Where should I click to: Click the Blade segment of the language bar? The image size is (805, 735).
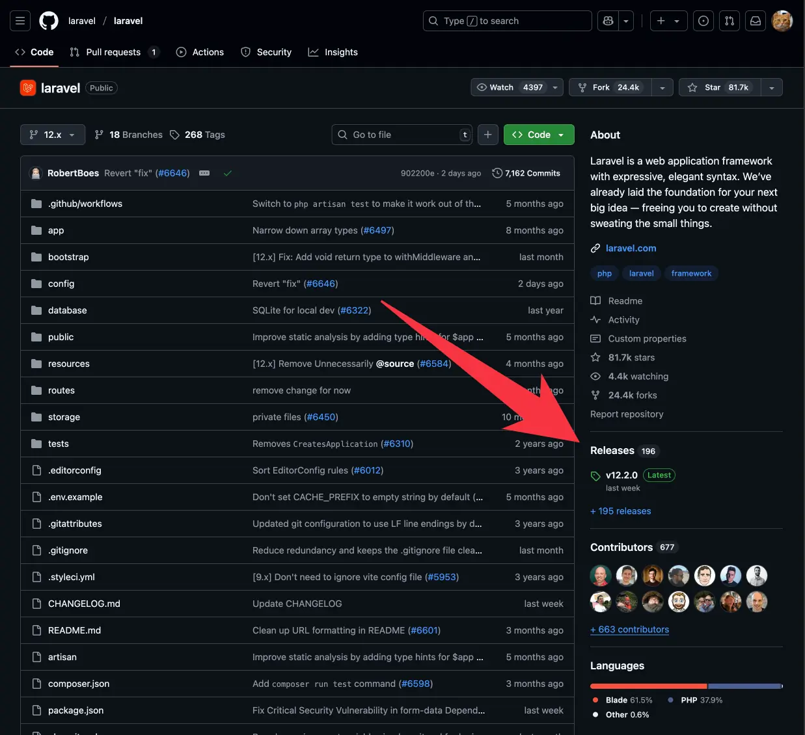648,686
